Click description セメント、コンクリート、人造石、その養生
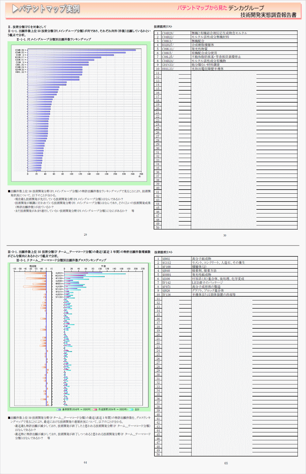Image resolution: width=306 pixels, height=474 pixels. (x=219, y=263)
